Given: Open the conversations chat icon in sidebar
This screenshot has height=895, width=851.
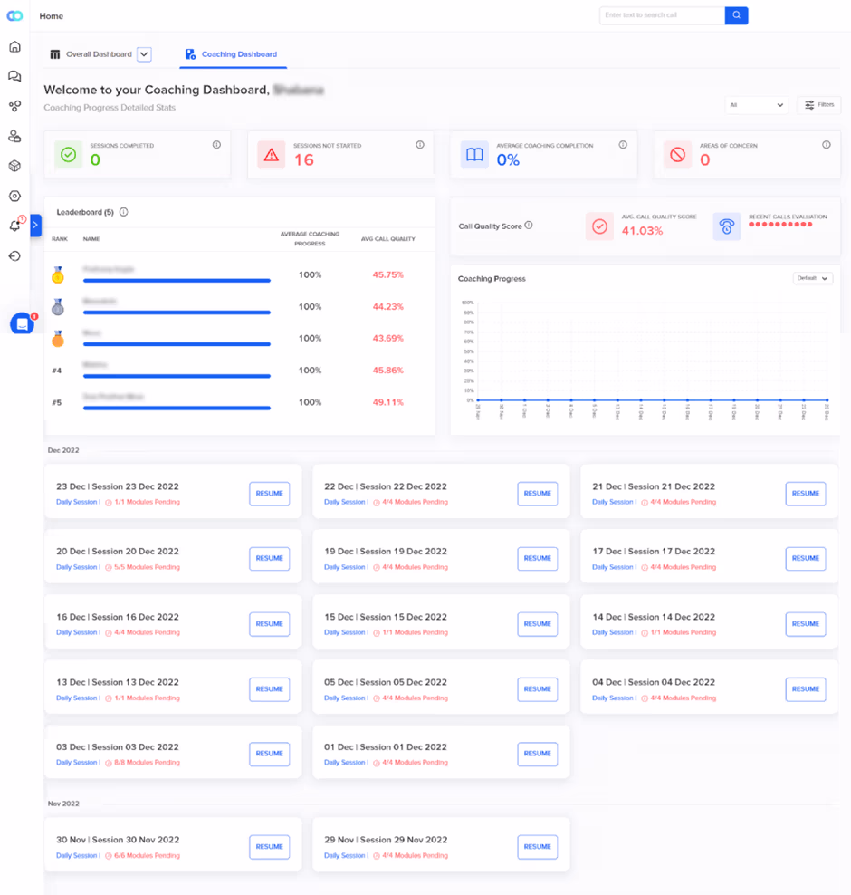Looking at the screenshot, I should tap(15, 76).
